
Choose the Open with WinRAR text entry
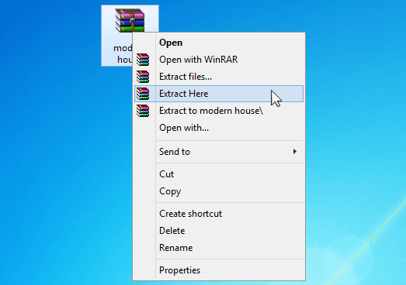pyautogui.click(x=198, y=60)
